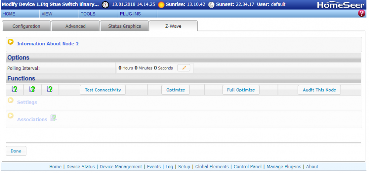This screenshot has height=173, width=369.
Task: Click the help document icon beside Associations
Action: point(54,118)
